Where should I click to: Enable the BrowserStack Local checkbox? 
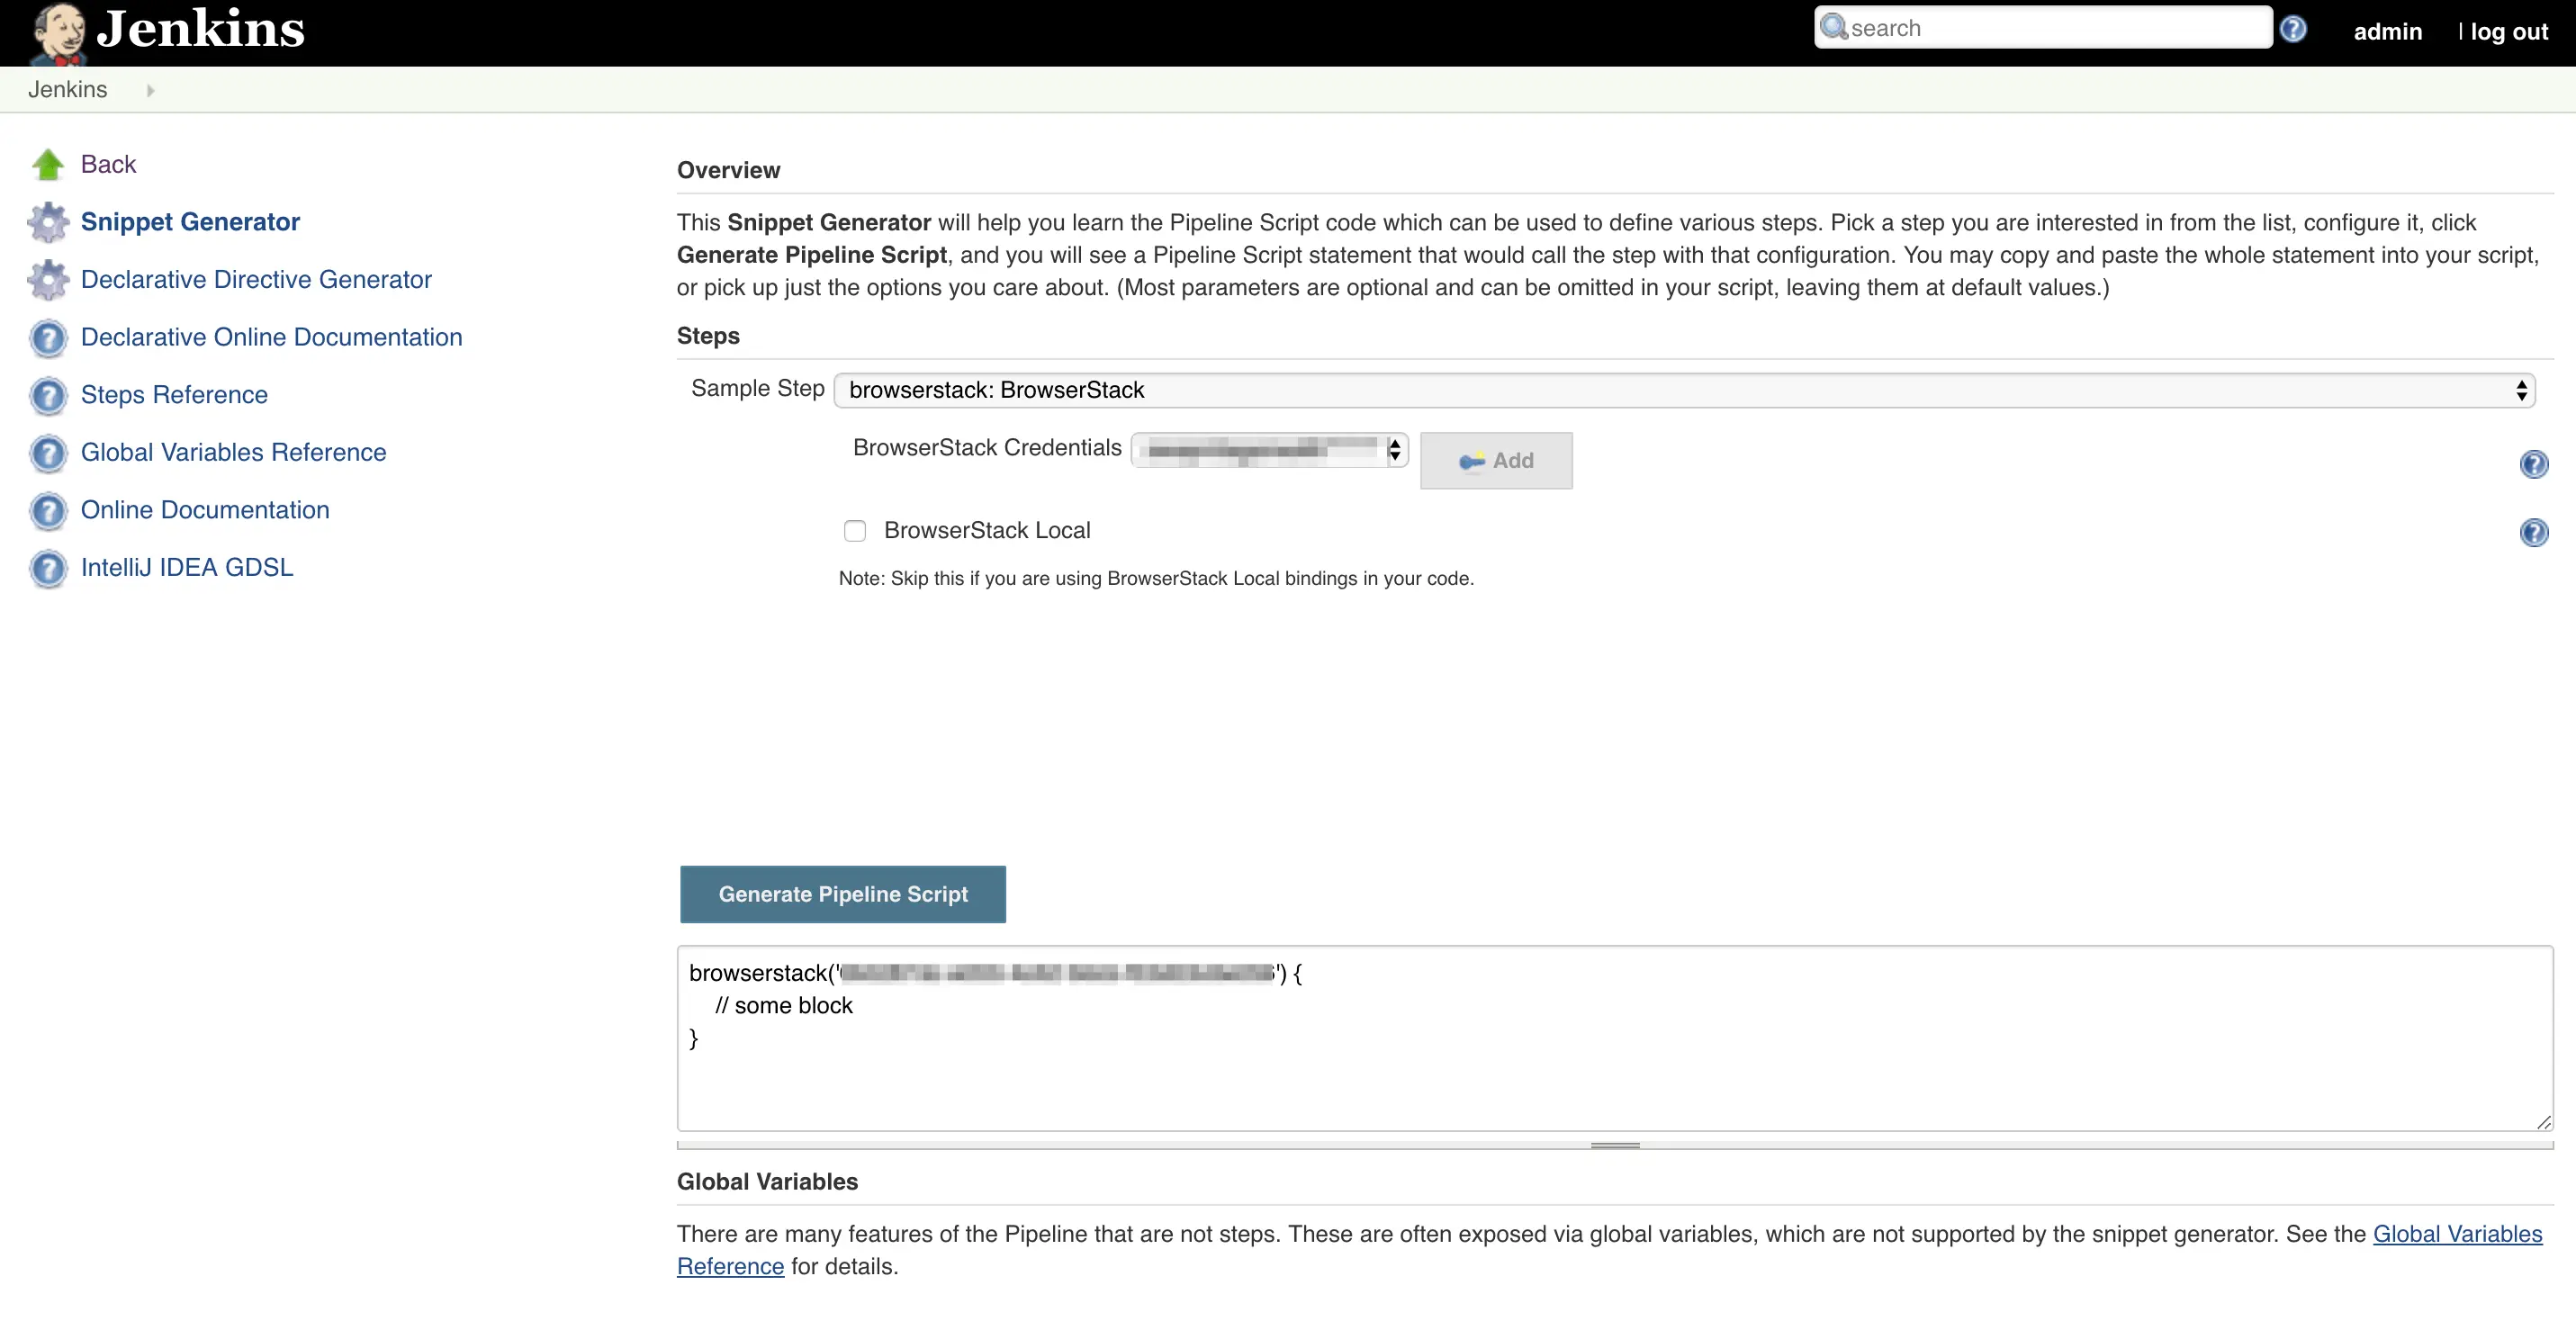tap(854, 531)
